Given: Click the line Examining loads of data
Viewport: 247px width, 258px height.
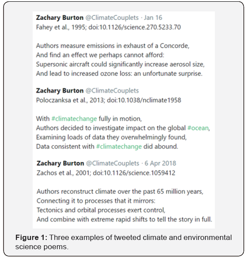Looking at the screenshot, I should 111,137.
